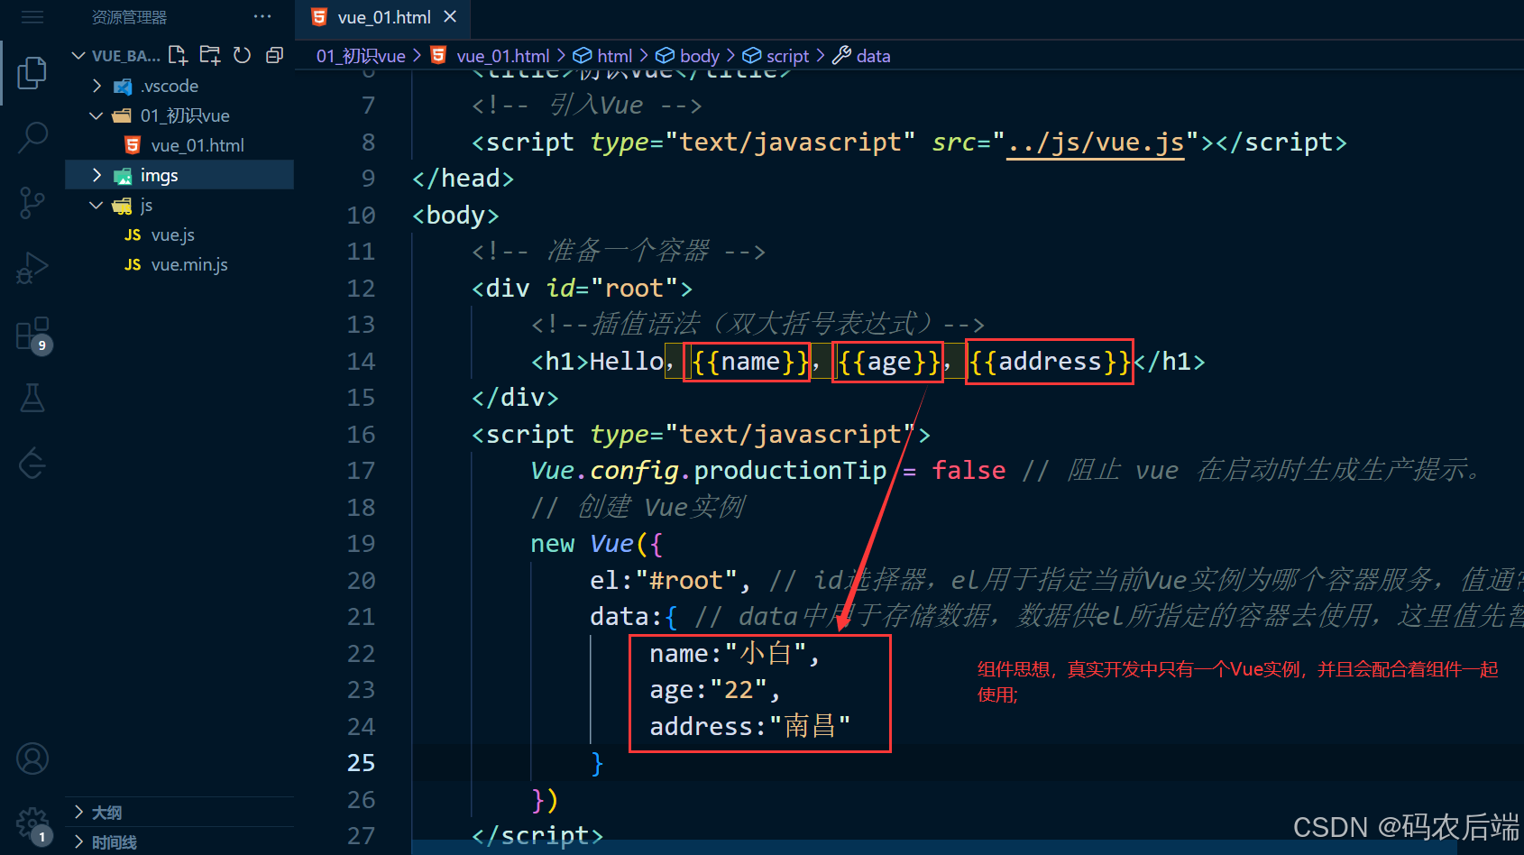Click the age:"22" line in data
1524x855 pixels.
tap(714, 690)
